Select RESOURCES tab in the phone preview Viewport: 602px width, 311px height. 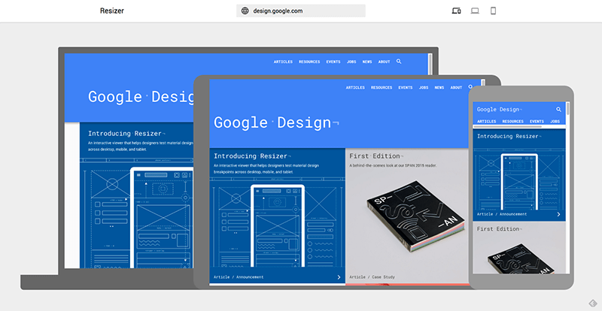[513, 121]
